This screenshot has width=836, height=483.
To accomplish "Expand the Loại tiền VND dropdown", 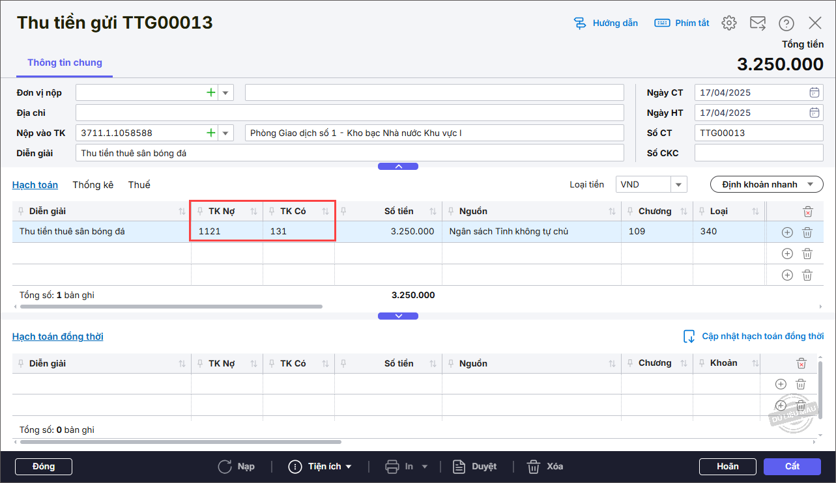I will [679, 185].
